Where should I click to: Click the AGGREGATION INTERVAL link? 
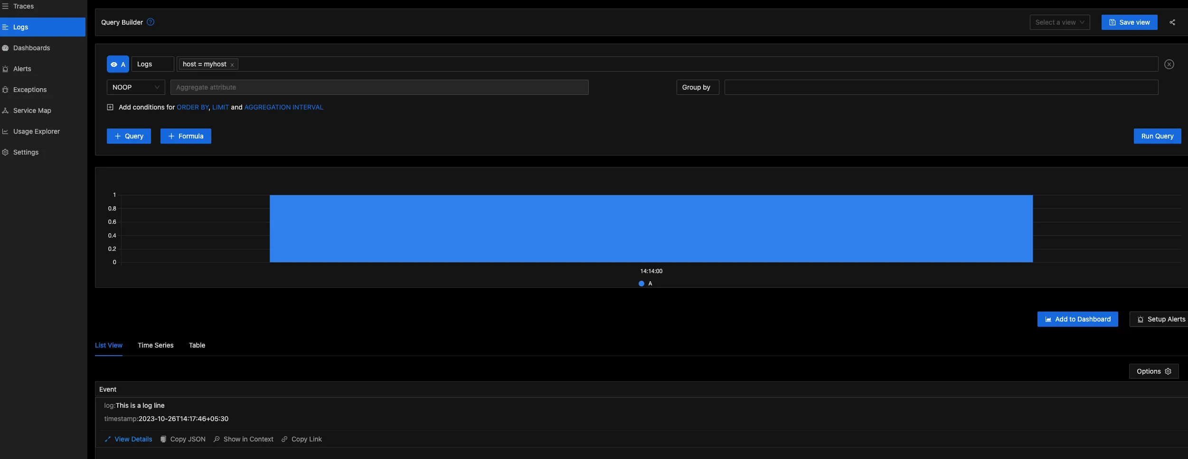coord(283,107)
